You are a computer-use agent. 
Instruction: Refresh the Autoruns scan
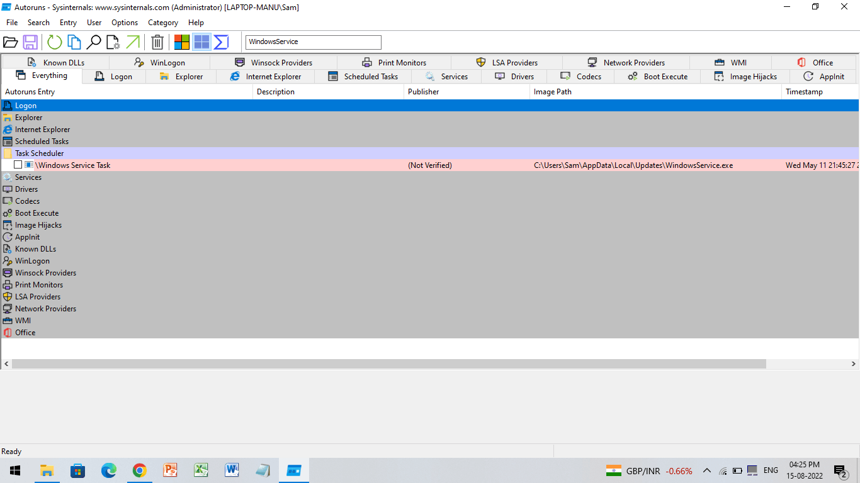pos(55,42)
